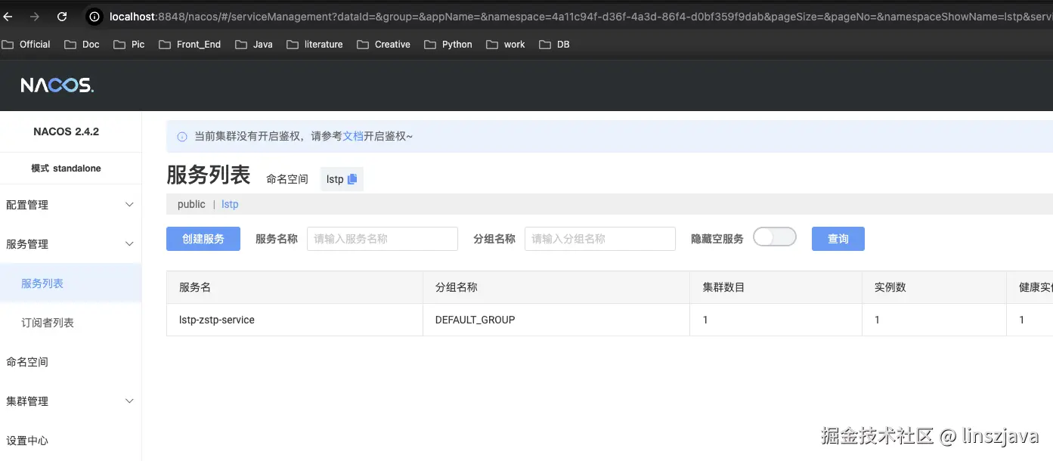Open the Python bookmarks folder

click(448, 45)
